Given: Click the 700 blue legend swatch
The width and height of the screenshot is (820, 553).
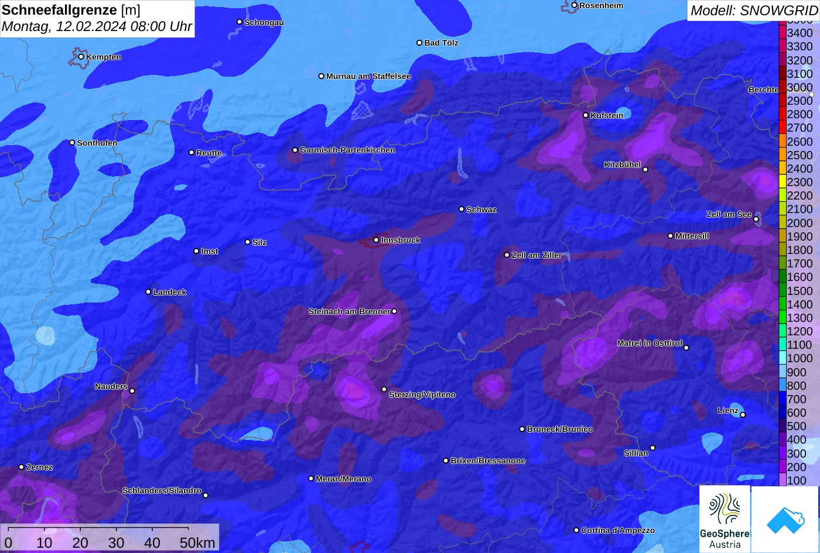Looking at the screenshot, I should pos(782,399).
